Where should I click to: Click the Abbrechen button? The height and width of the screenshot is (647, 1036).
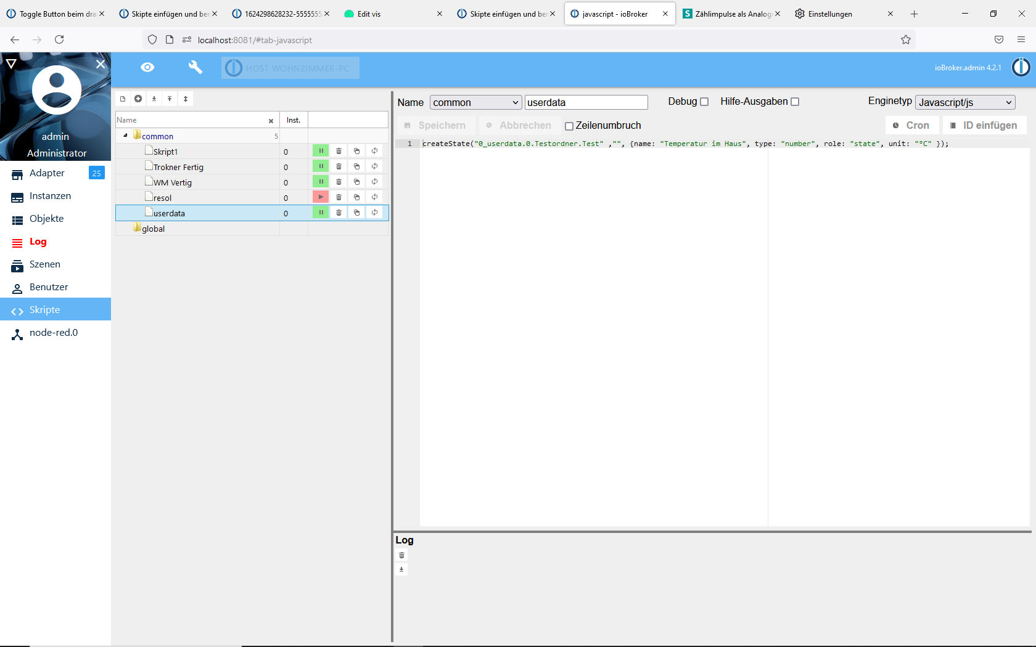[519, 125]
